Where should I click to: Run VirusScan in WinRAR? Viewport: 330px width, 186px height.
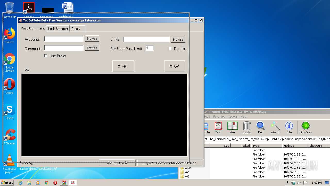pos(306,128)
